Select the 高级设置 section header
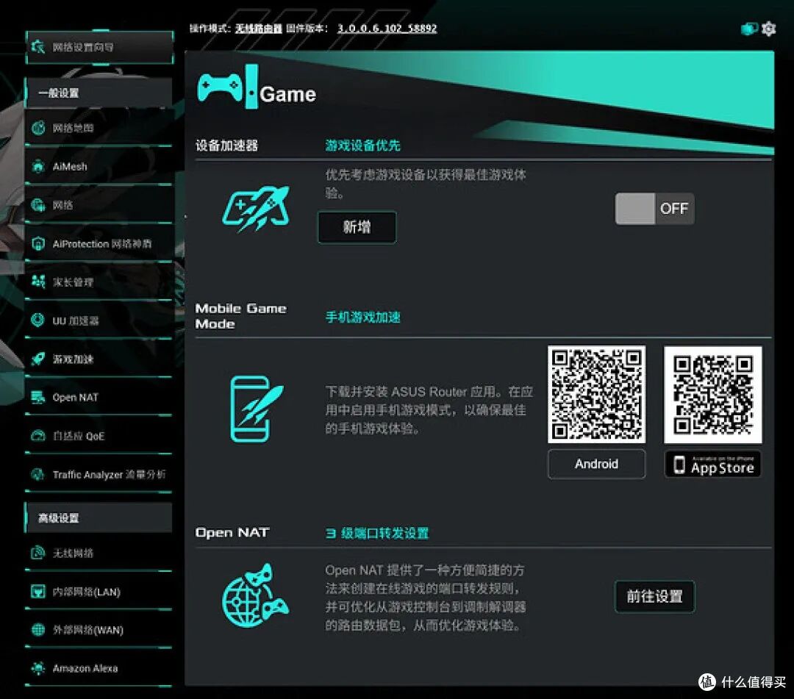794x699 pixels. 99,517
